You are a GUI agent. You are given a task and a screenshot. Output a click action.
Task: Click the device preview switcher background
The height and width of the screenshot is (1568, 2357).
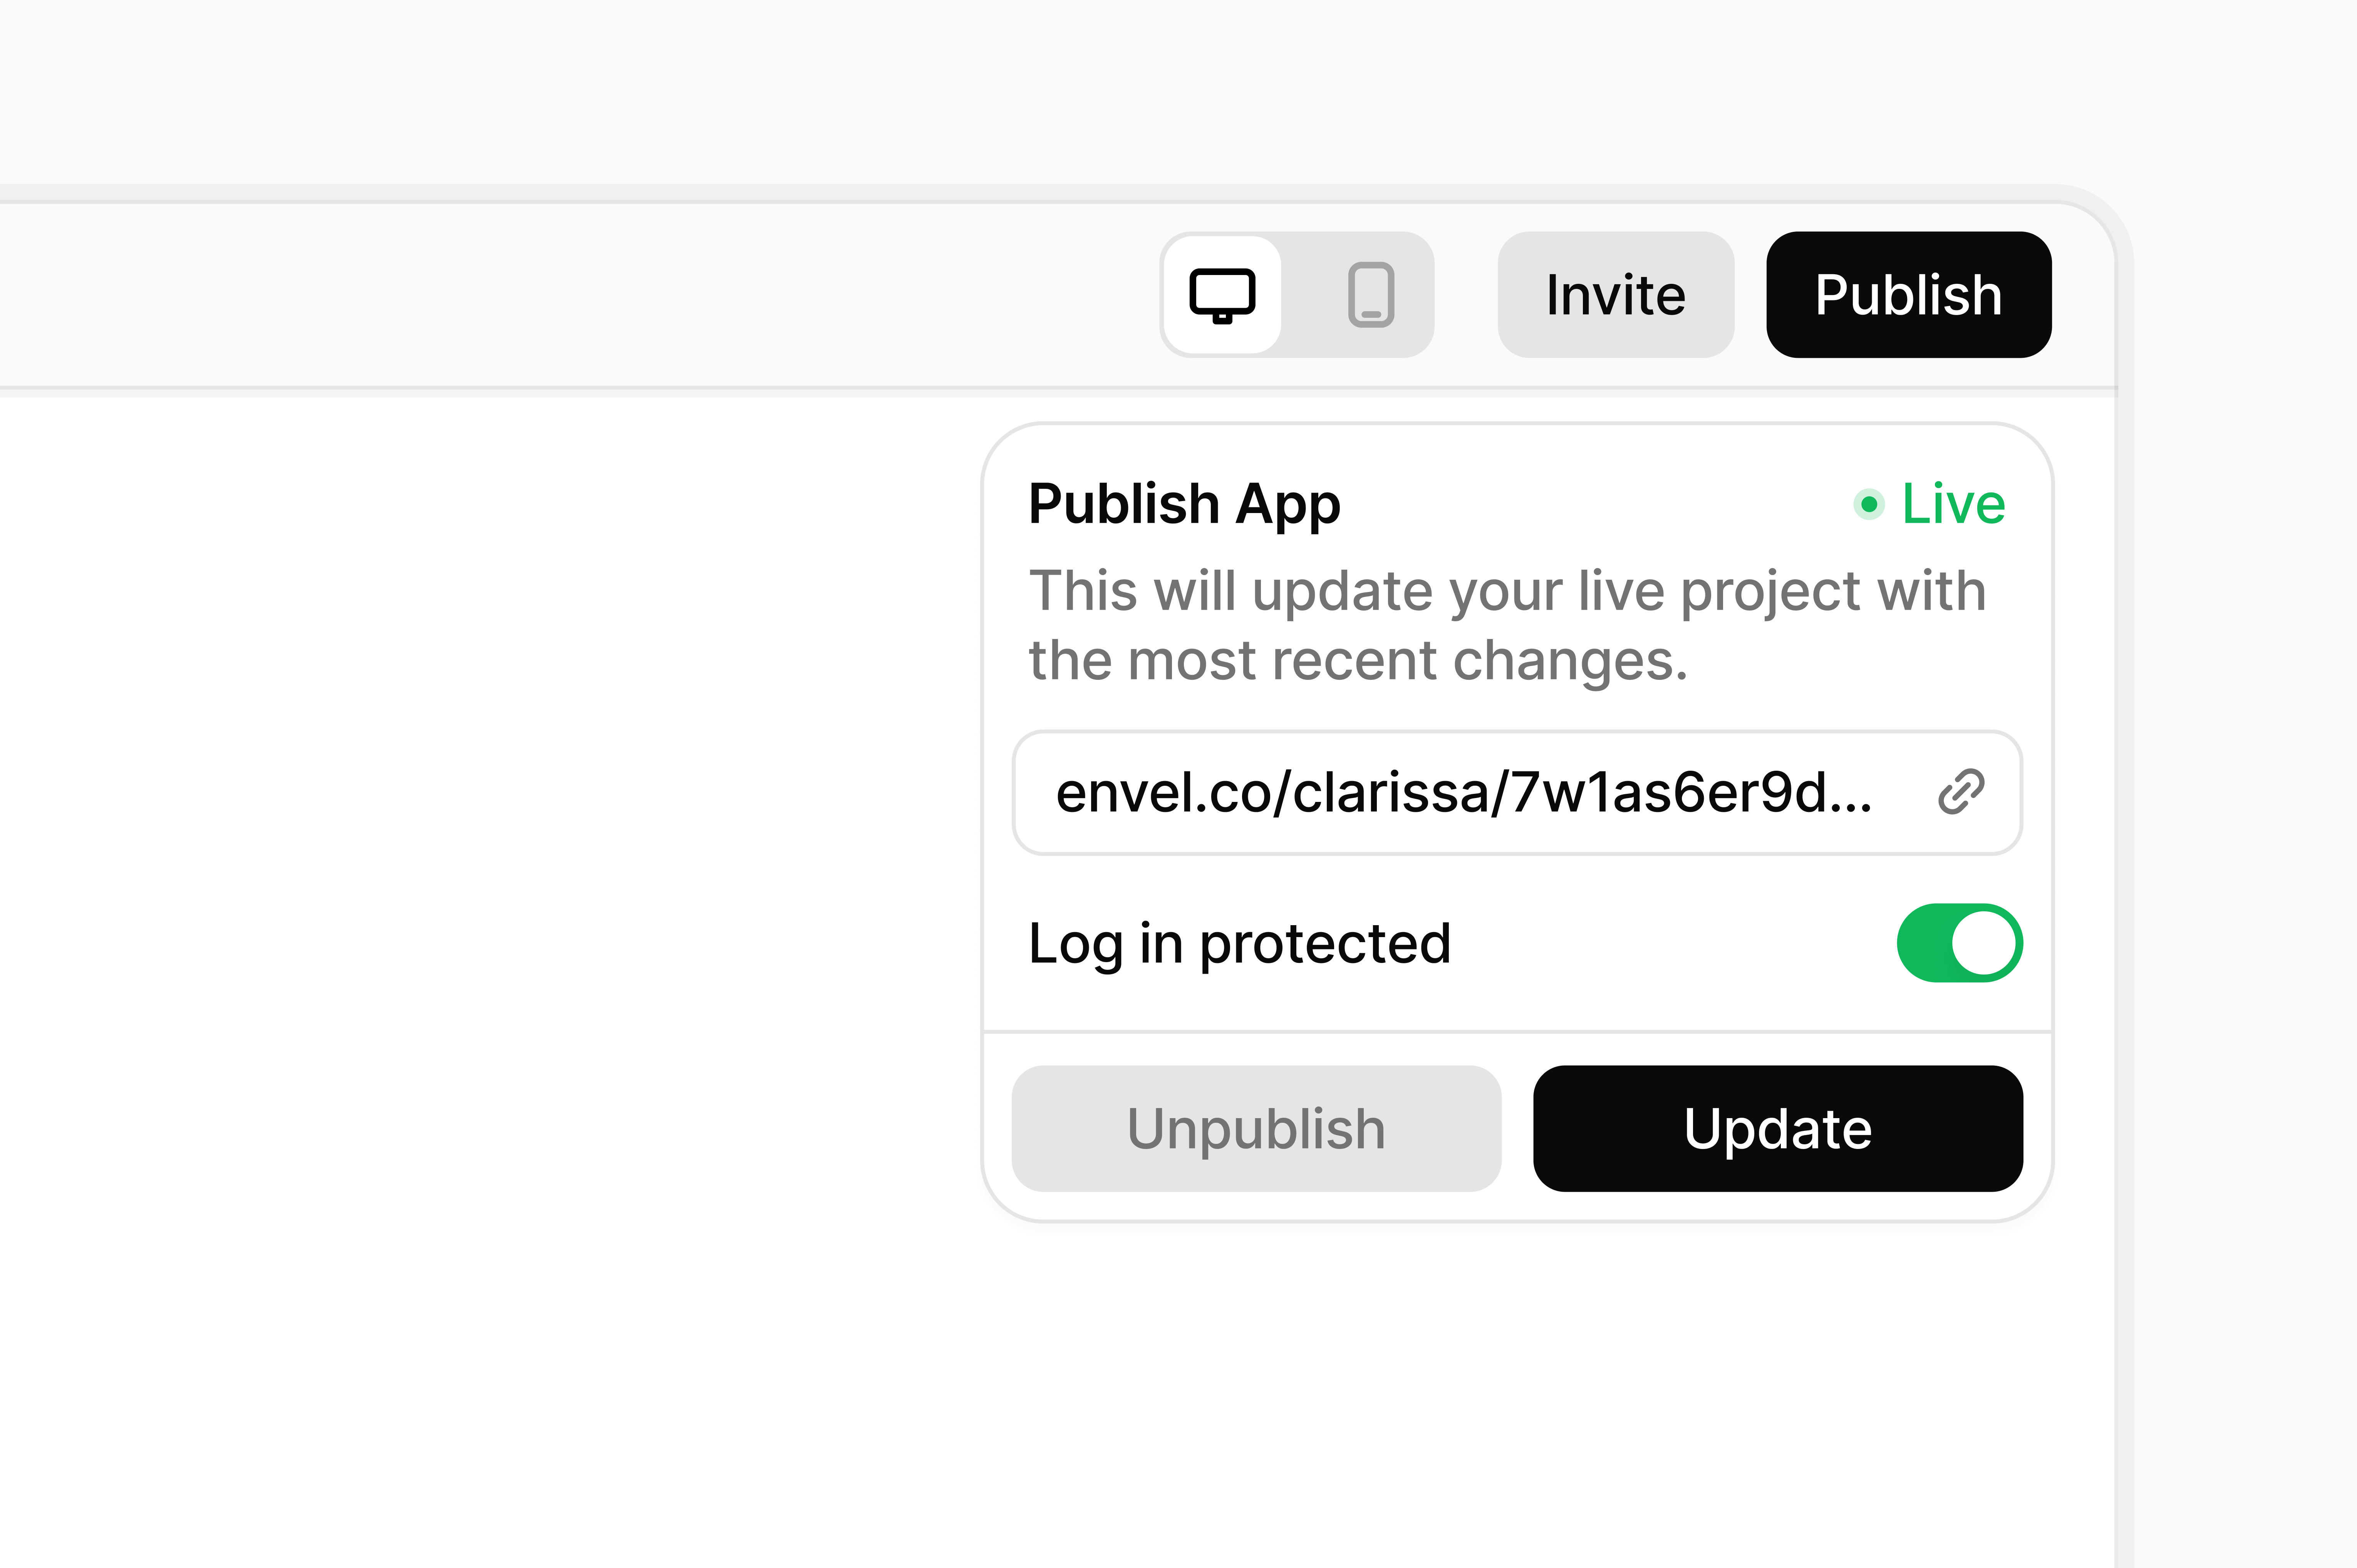pyautogui.click(x=1297, y=295)
